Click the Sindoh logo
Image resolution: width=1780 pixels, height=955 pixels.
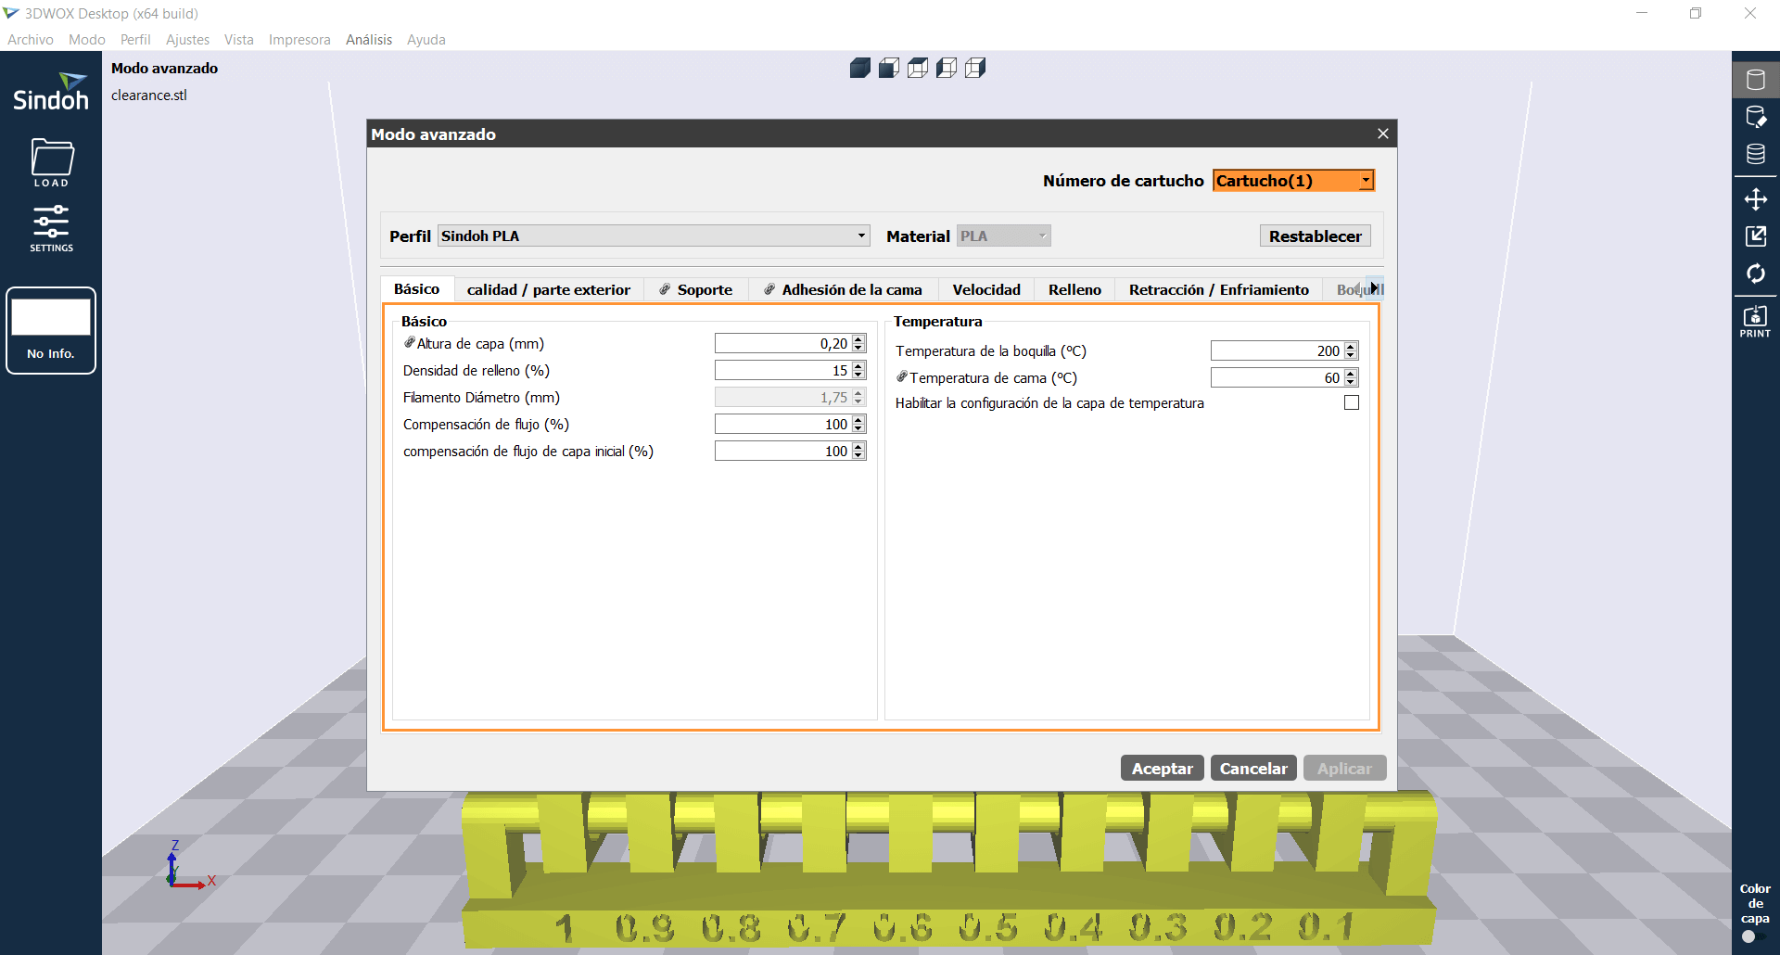[x=51, y=92]
